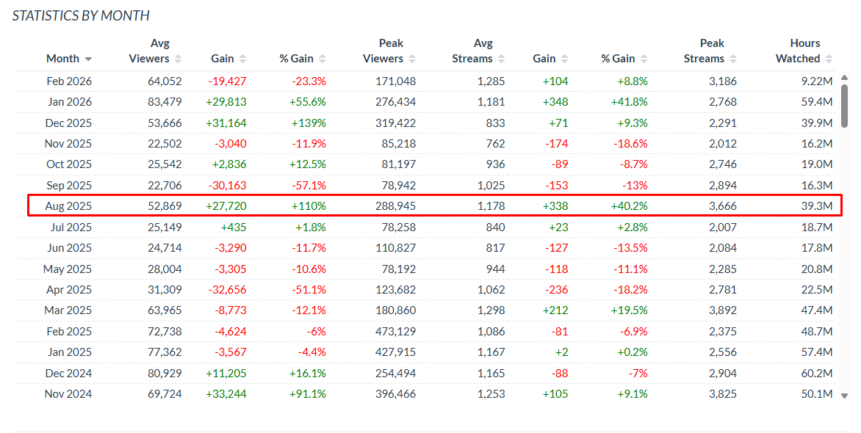Image resolution: width=861 pixels, height=433 pixels.
Task: Click the Mar 2025 month cell
Action: coord(68,310)
